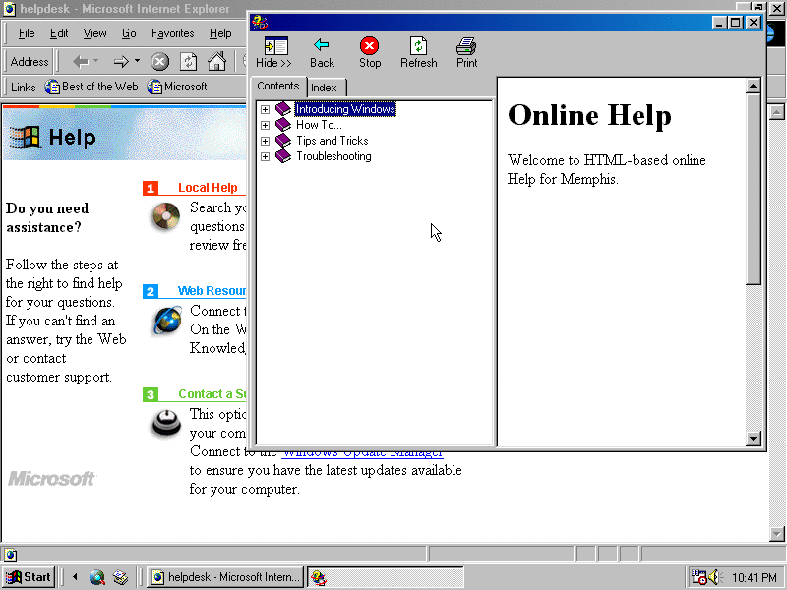
Task: Open the Start menu
Action: coord(29,577)
